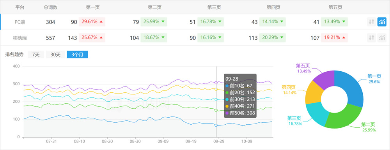The image size is (390, 150).
Task: Click the 第二页 25.99% donut label
Action: (x=368, y=127)
